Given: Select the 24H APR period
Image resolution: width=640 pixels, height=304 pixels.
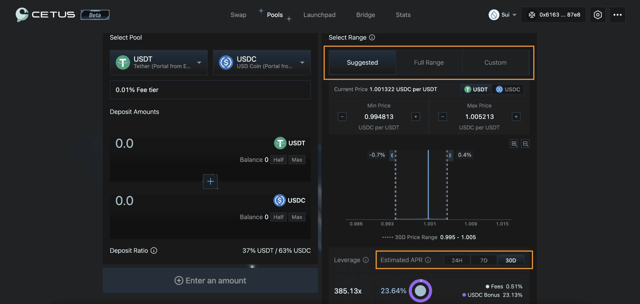Looking at the screenshot, I should [457, 260].
